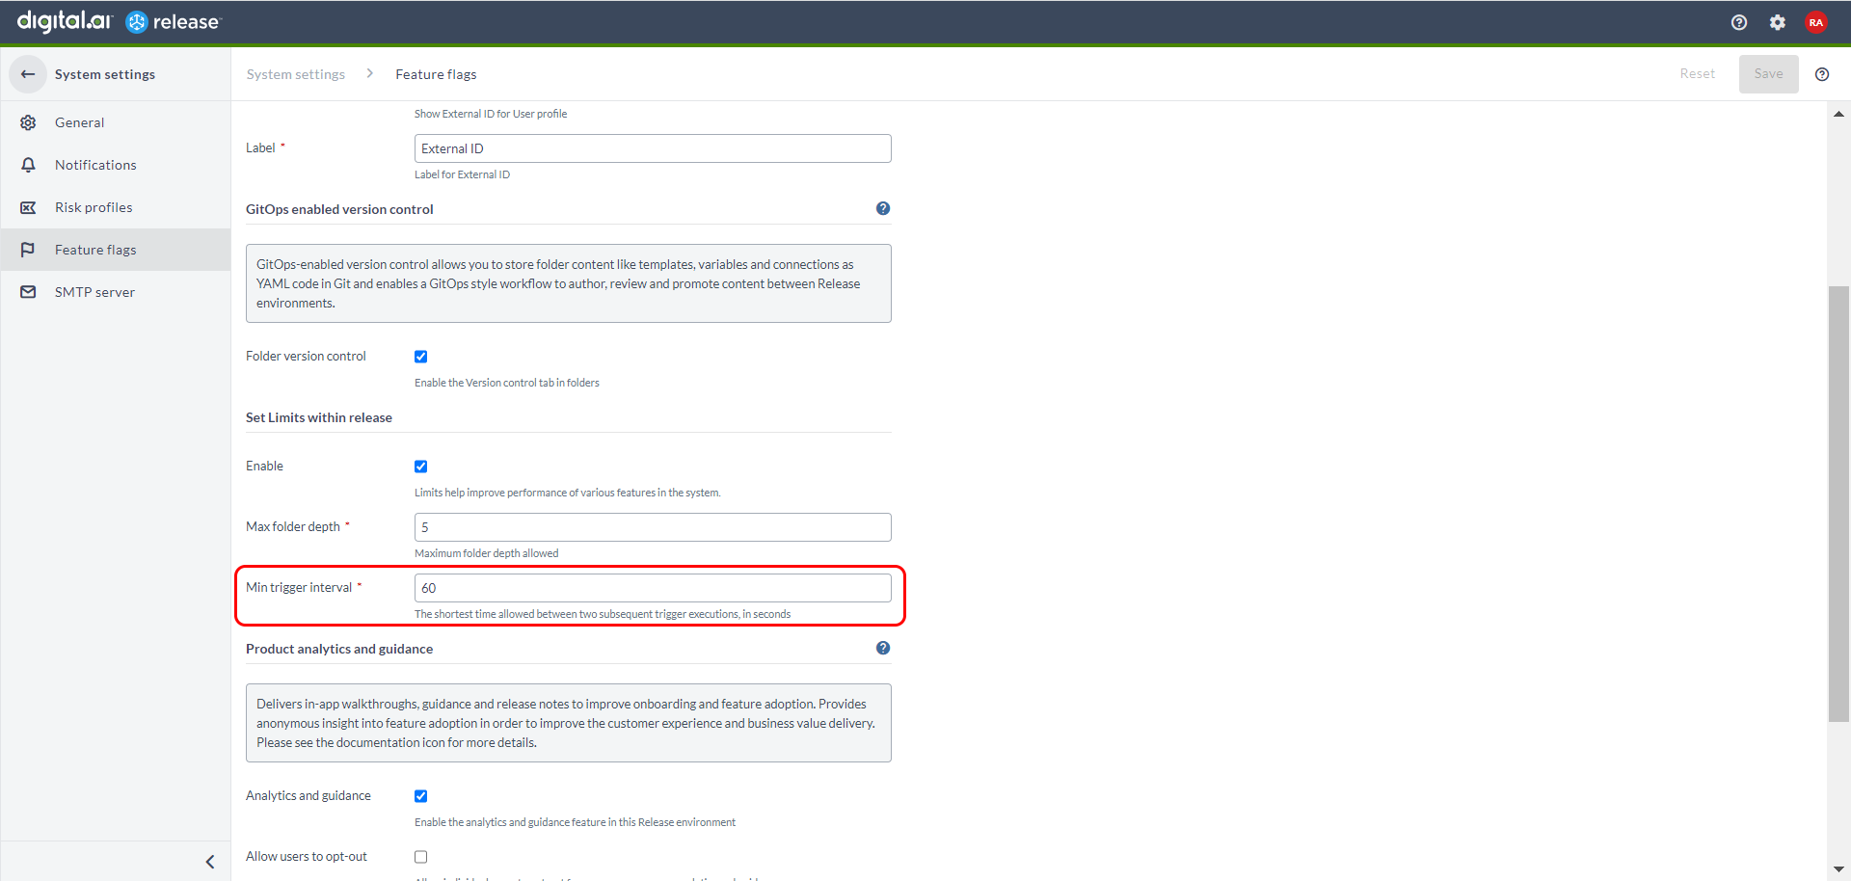Open the Notifications settings page

pos(116,165)
